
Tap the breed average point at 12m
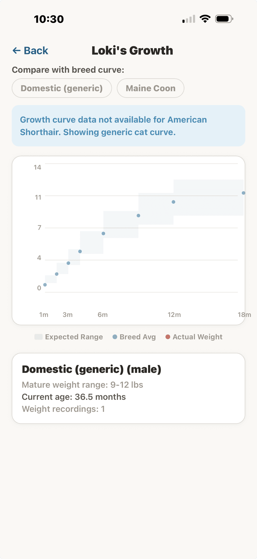[x=173, y=202]
